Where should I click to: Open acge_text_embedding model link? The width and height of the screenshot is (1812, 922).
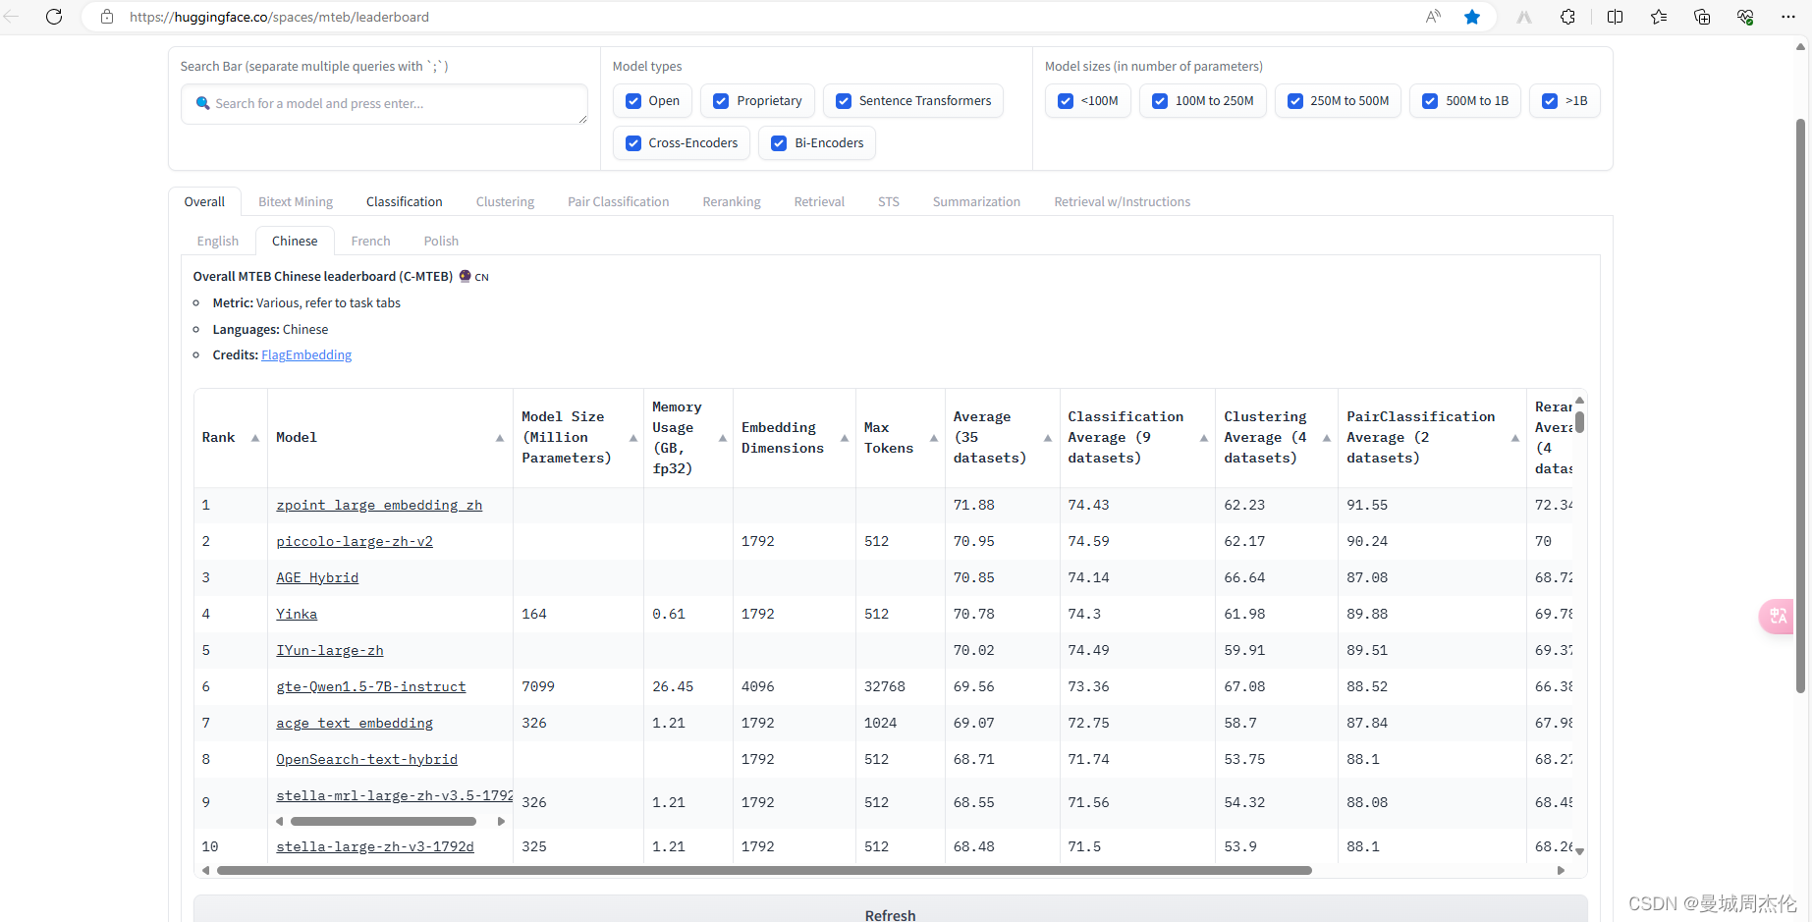coord(355,724)
